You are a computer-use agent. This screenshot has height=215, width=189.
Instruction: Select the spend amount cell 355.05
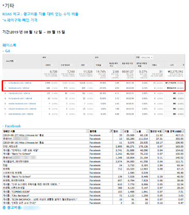tap(174, 139)
